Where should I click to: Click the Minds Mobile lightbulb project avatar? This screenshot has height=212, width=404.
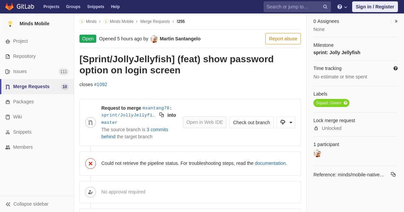point(10,24)
